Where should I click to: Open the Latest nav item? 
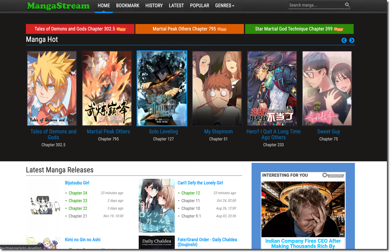[x=176, y=6]
